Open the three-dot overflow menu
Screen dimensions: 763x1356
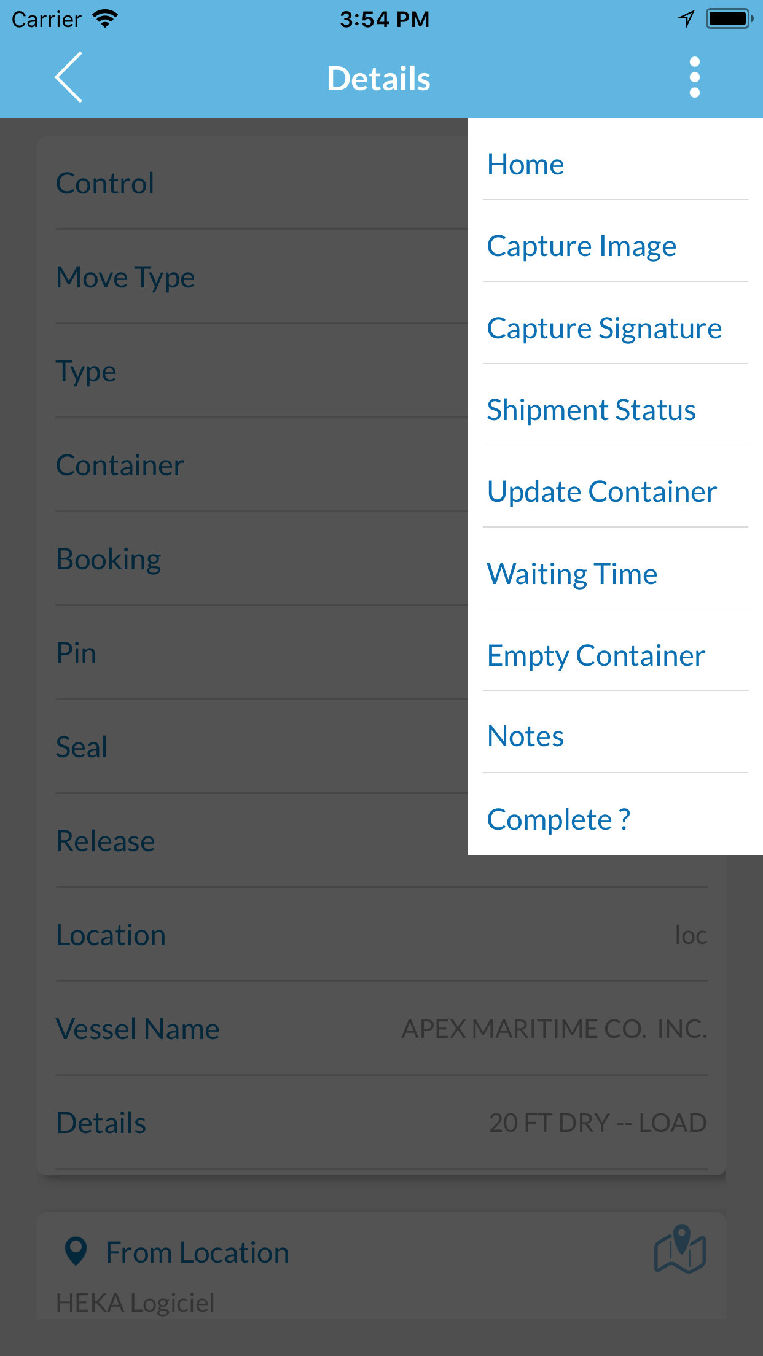point(694,77)
